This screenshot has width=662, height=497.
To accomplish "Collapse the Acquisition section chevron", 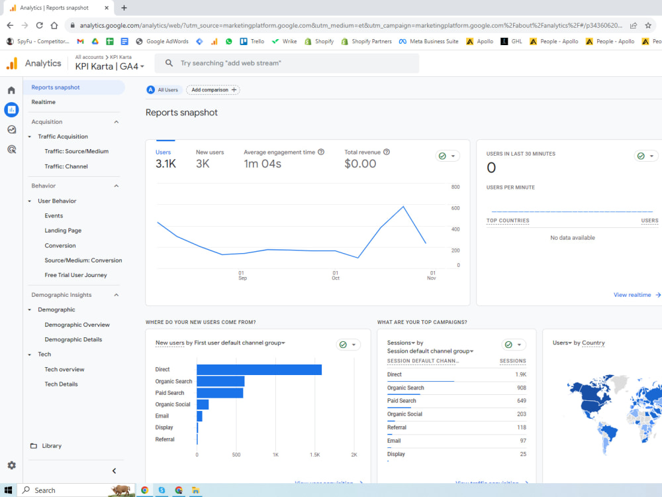I will (x=116, y=122).
